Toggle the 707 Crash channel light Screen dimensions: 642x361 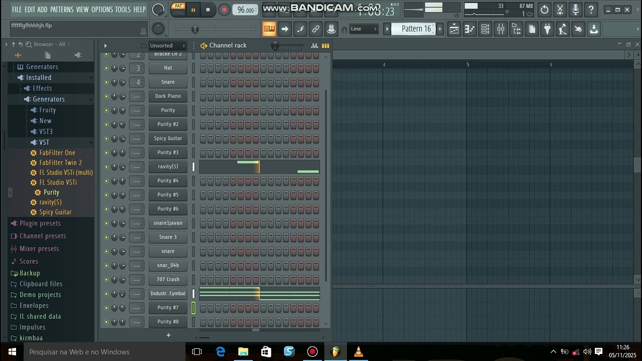106,279
